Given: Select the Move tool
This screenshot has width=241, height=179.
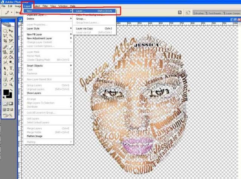Looking at the screenshot, I should pos(11,31).
